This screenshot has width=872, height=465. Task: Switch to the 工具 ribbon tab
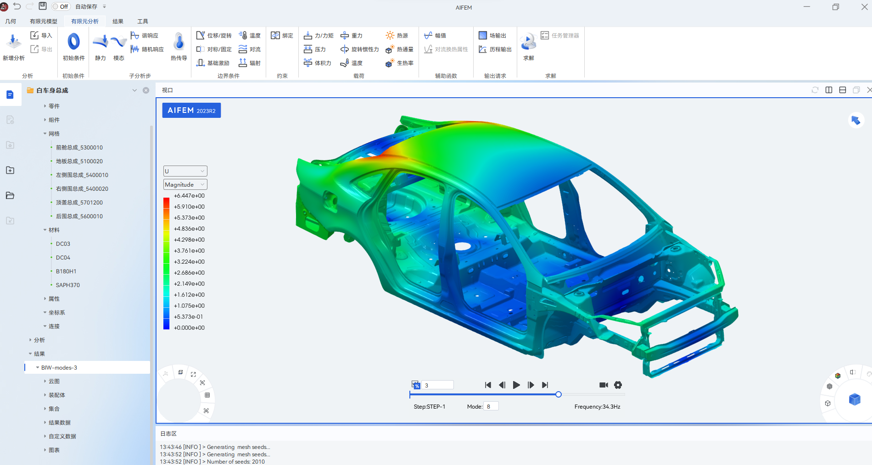coord(142,21)
